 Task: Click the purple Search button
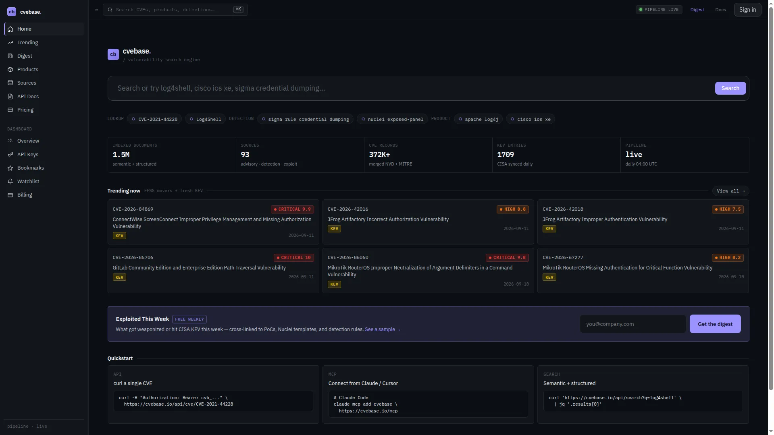tap(730, 88)
